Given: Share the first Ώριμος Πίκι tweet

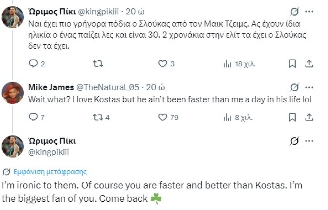Looking at the screenshot, I should point(309,64).
